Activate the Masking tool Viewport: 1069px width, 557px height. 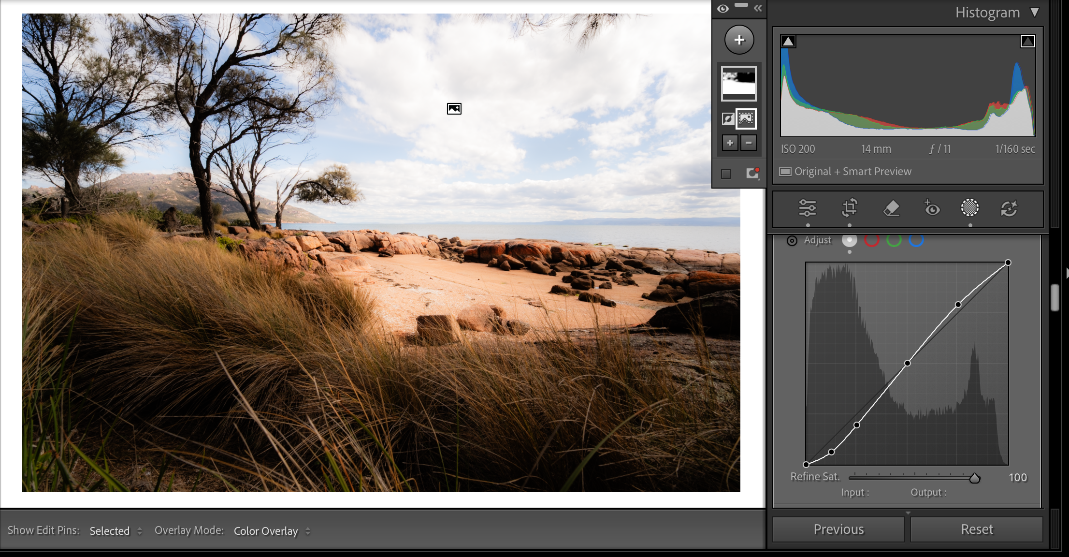[x=969, y=208]
